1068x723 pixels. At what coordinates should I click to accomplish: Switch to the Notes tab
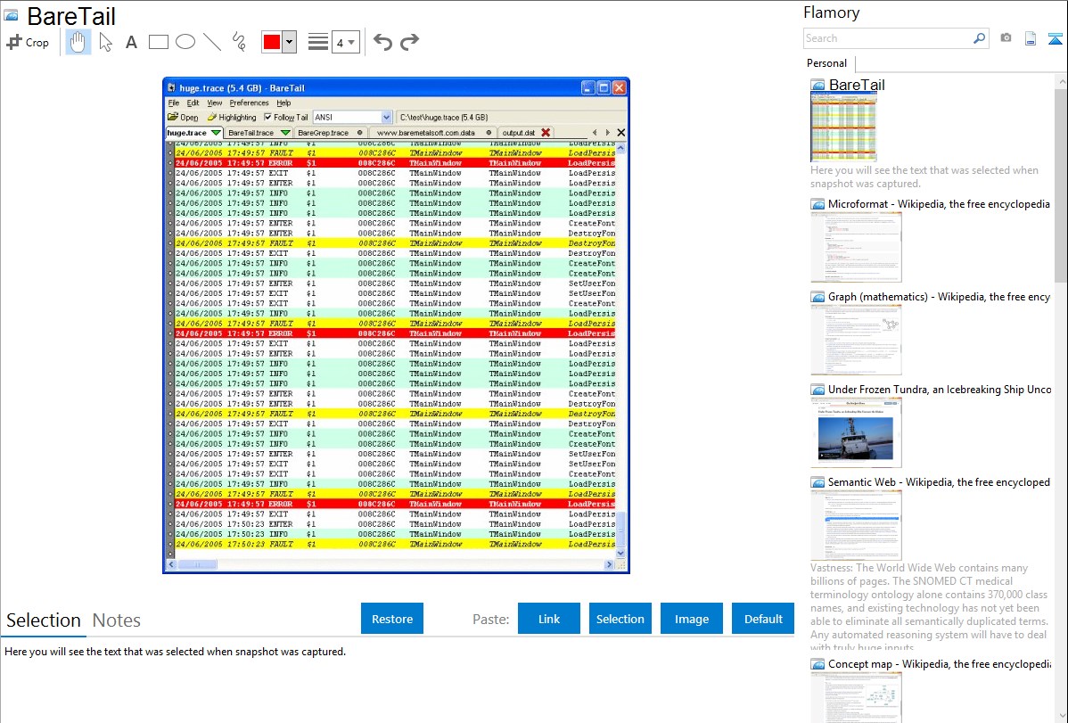(x=117, y=620)
